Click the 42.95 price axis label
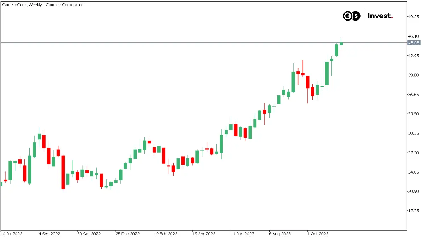425x239 pixels. coord(414,56)
